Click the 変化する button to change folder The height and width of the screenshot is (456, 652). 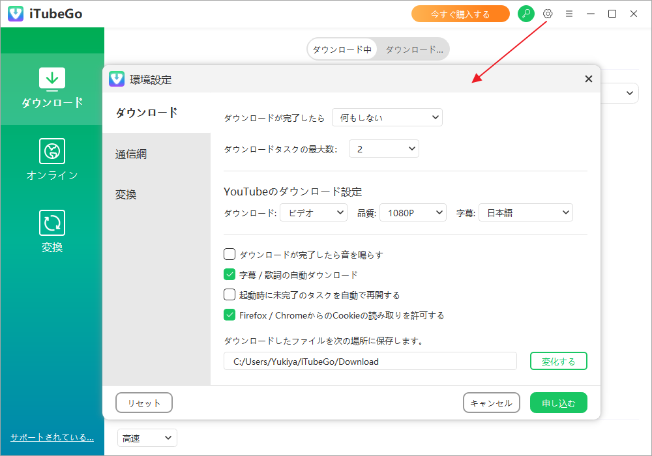(x=559, y=361)
